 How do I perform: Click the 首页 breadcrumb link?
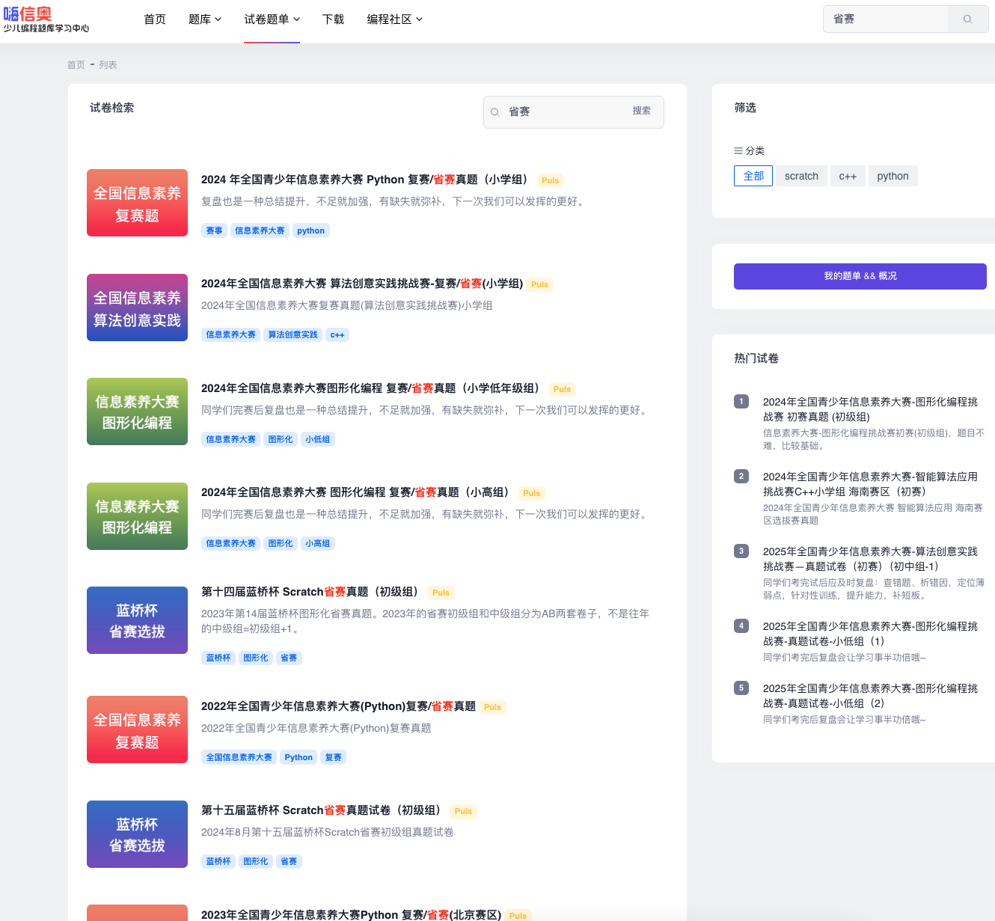(76, 65)
